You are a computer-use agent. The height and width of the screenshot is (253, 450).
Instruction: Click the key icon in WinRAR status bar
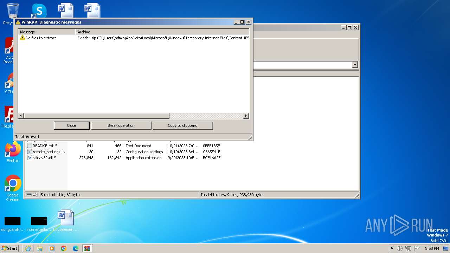pyautogui.click(x=36, y=195)
